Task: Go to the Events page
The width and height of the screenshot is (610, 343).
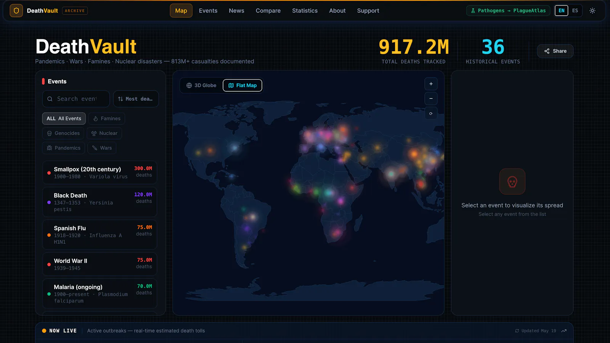Action: (208, 11)
